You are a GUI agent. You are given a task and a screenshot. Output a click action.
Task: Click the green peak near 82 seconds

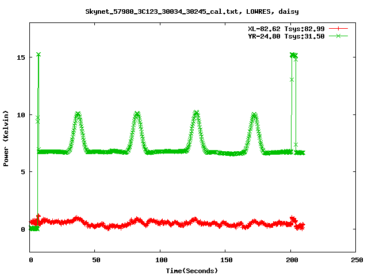(x=137, y=114)
